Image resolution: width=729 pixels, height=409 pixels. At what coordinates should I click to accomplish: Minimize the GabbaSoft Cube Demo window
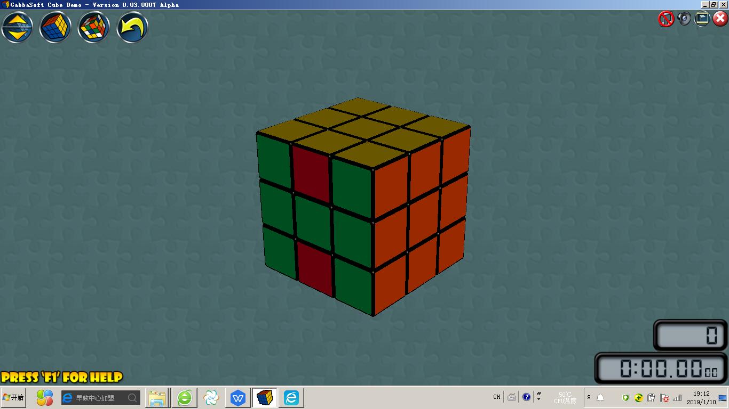pos(705,5)
